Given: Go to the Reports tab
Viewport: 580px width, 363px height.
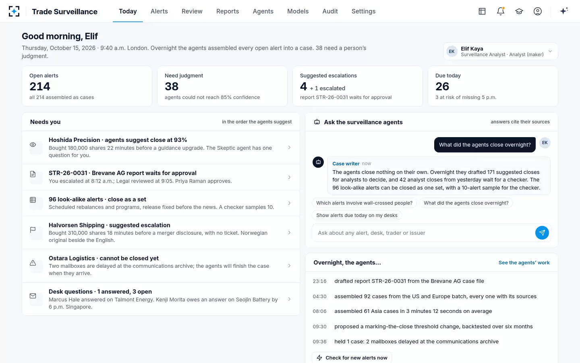Looking at the screenshot, I should [x=228, y=11].
